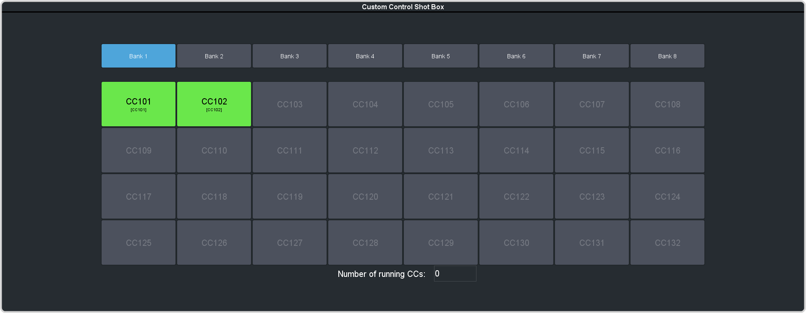The height and width of the screenshot is (313, 806).
Task: Click CC129
Action: click(441, 243)
